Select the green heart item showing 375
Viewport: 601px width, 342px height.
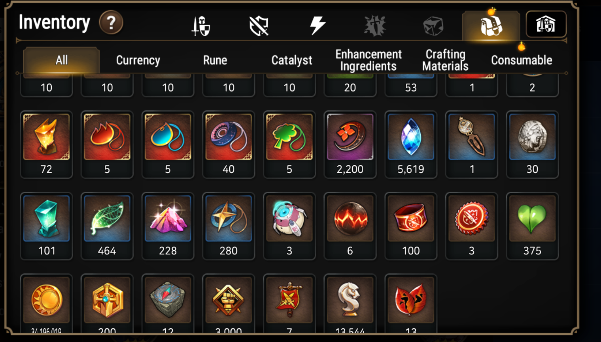click(x=532, y=226)
